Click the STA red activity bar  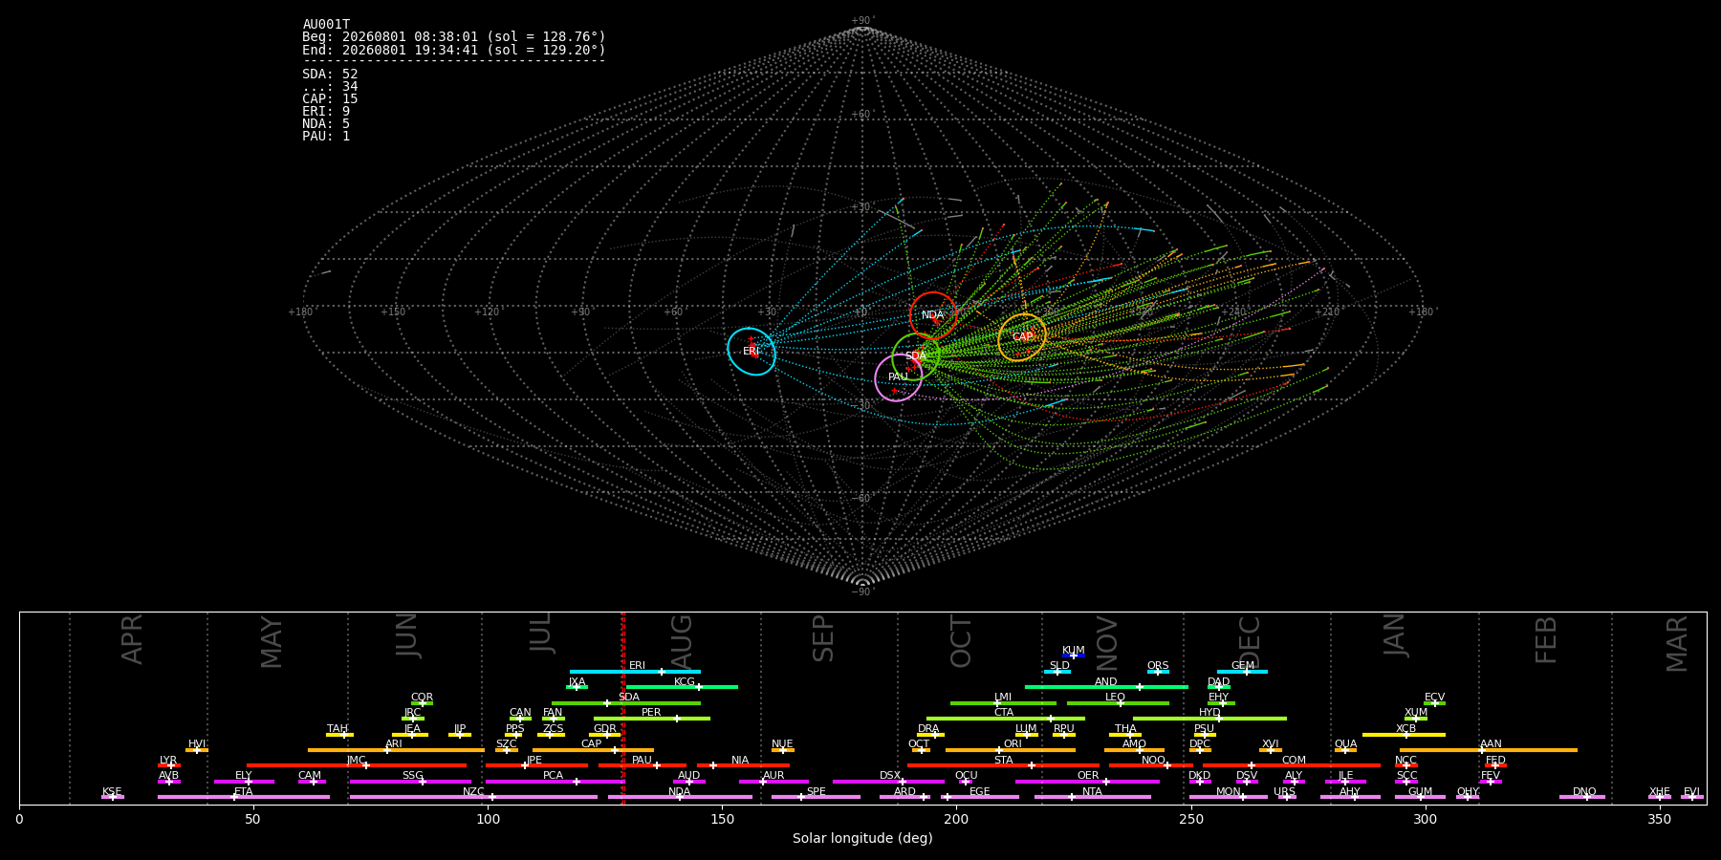click(1003, 765)
